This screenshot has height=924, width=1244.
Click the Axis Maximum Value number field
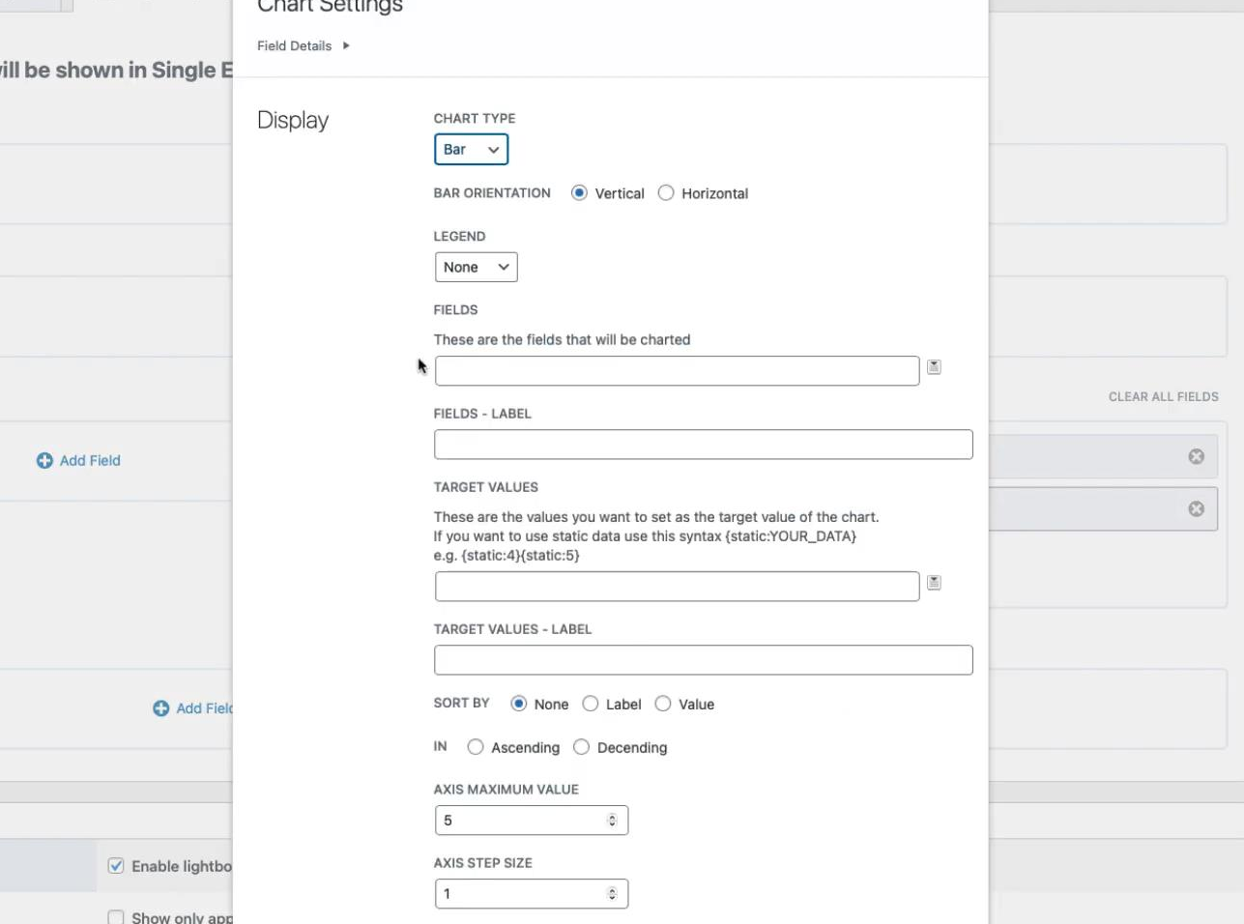coord(532,821)
